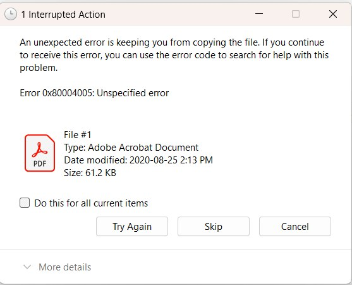Viewport: 352px width, 285px height.
Task: Click the greyed-out maximize window icon
Action: pos(296,14)
